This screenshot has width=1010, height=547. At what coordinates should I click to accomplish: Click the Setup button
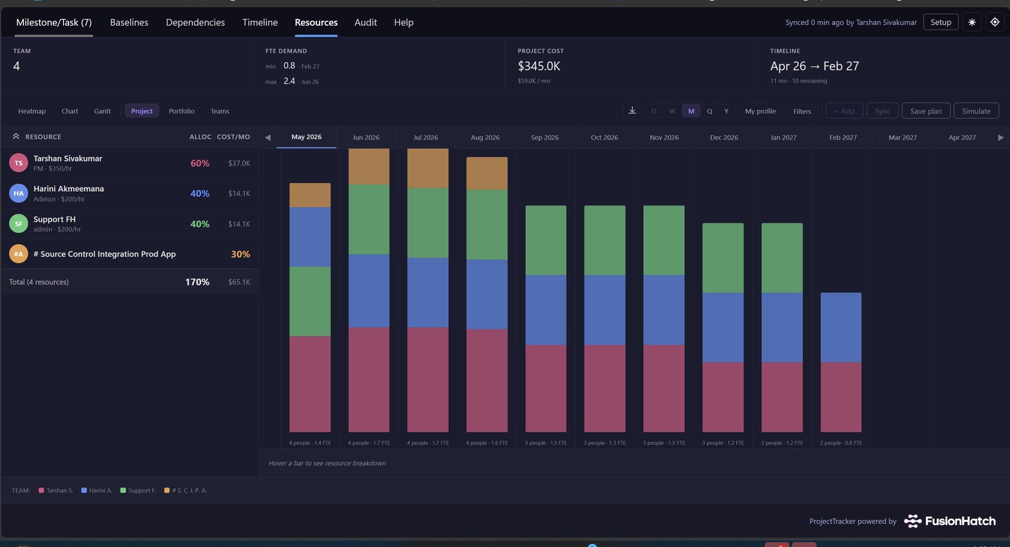pos(941,22)
